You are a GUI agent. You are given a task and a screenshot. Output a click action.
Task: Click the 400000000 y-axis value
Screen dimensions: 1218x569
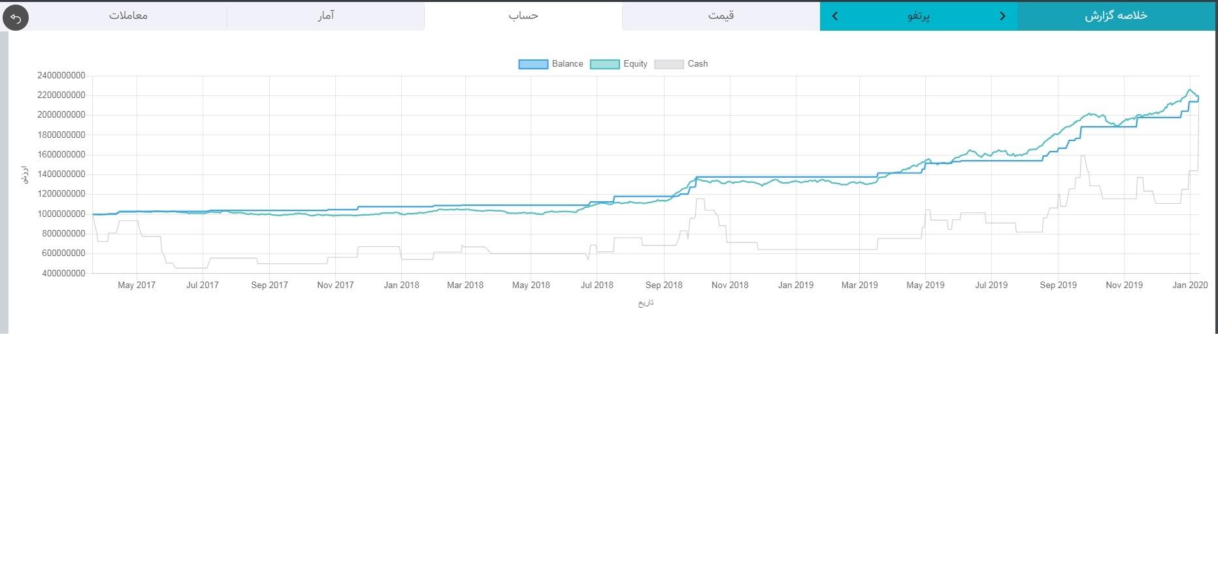click(x=64, y=274)
